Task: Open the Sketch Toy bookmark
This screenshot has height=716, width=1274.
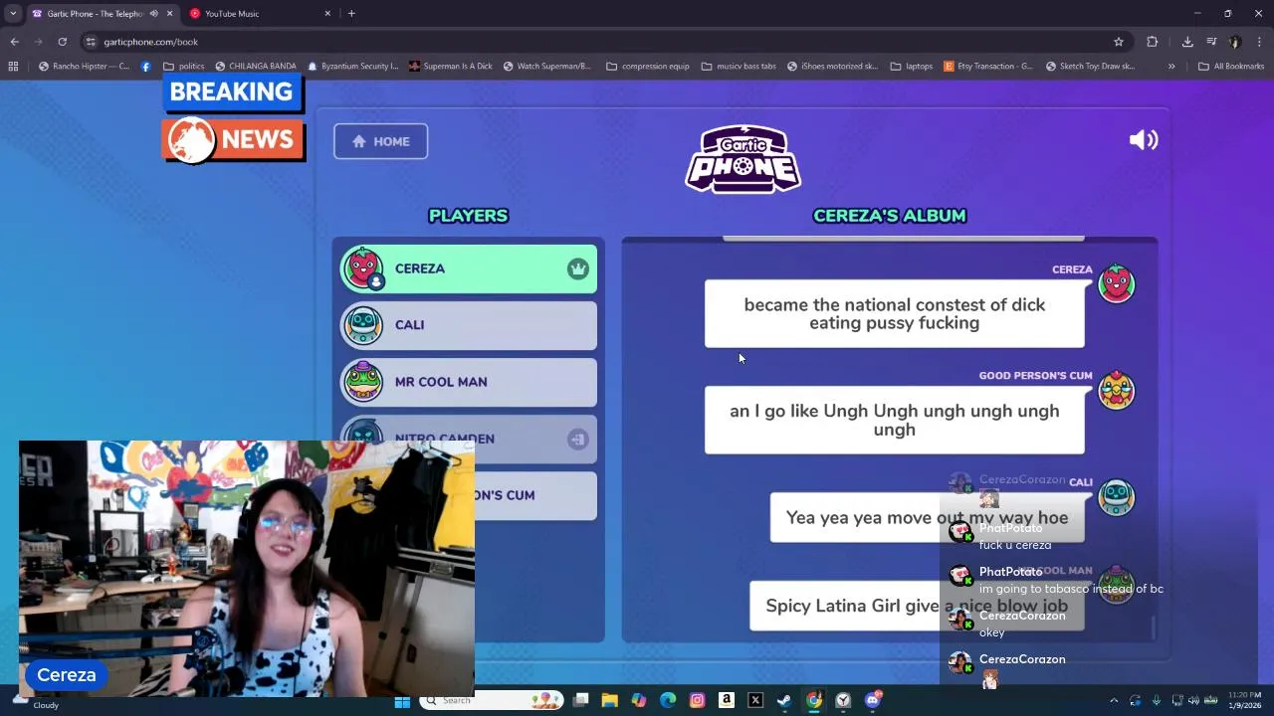Action: coord(1091,67)
